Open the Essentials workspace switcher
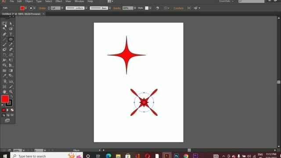The width and height of the screenshot is (281, 158). [x=227, y=1]
